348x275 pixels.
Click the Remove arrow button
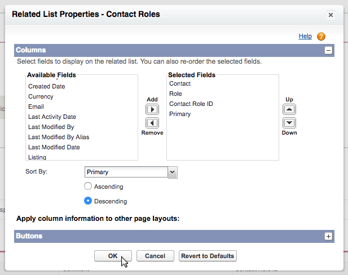click(x=152, y=123)
